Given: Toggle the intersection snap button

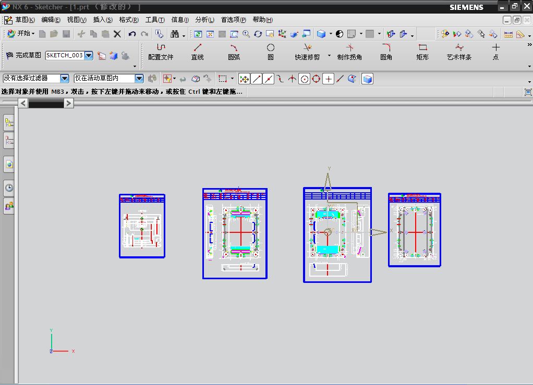Looking at the screenshot, I should point(293,79).
